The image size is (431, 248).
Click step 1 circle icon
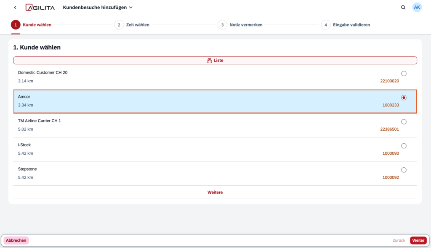pos(16,25)
